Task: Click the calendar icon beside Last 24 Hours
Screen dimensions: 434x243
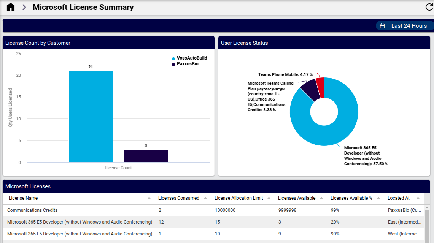Action: pos(383,26)
